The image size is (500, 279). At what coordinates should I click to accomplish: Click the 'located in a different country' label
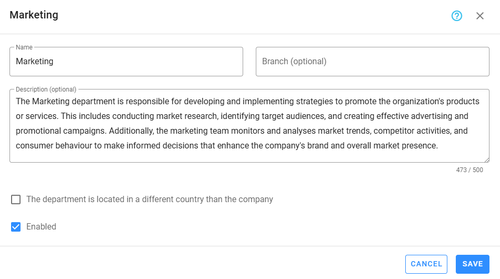point(149,200)
